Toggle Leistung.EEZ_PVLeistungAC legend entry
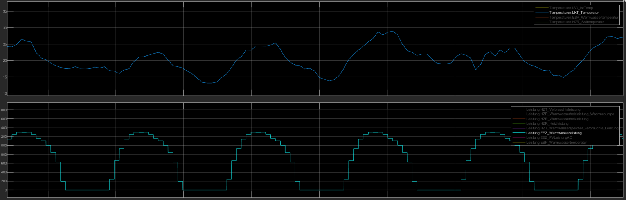 549,137
